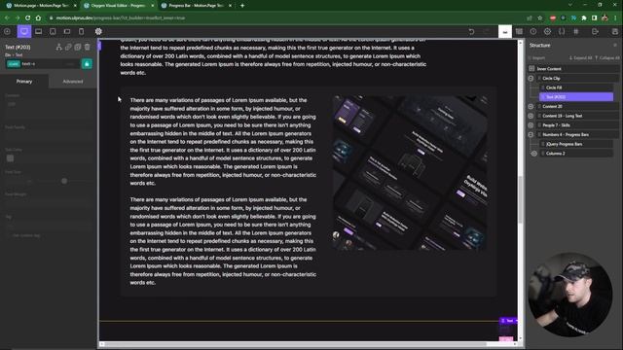Select Content 20 in Structure tree

pyautogui.click(x=577, y=106)
